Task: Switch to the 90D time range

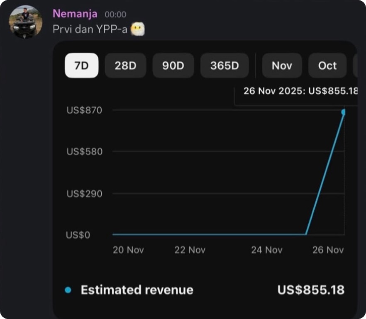Action: tap(173, 66)
